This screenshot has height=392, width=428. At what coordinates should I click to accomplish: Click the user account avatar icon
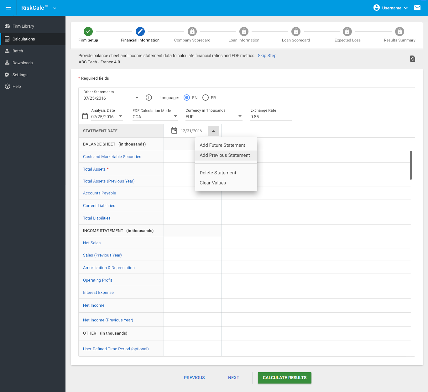click(x=377, y=8)
